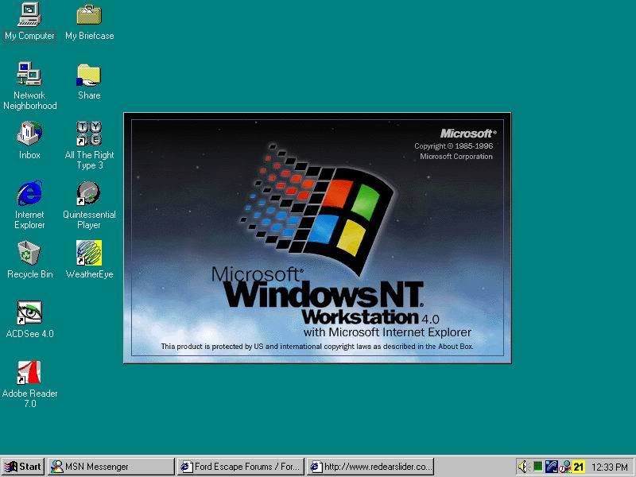
Task: Select All The Right Type 3 shortcut
Action: (89, 134)
